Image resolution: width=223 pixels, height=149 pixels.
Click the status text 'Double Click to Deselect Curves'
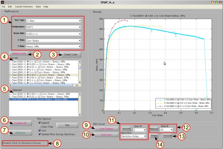[22, 143]
